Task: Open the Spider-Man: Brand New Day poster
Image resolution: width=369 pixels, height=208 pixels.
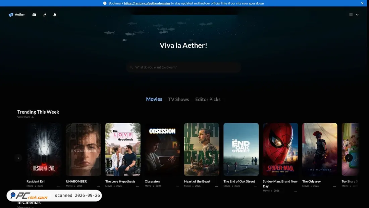Action: point(280,149)
